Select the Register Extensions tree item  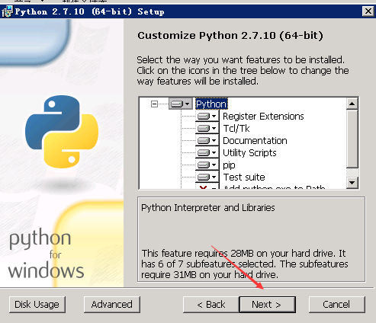coord(263,117)
